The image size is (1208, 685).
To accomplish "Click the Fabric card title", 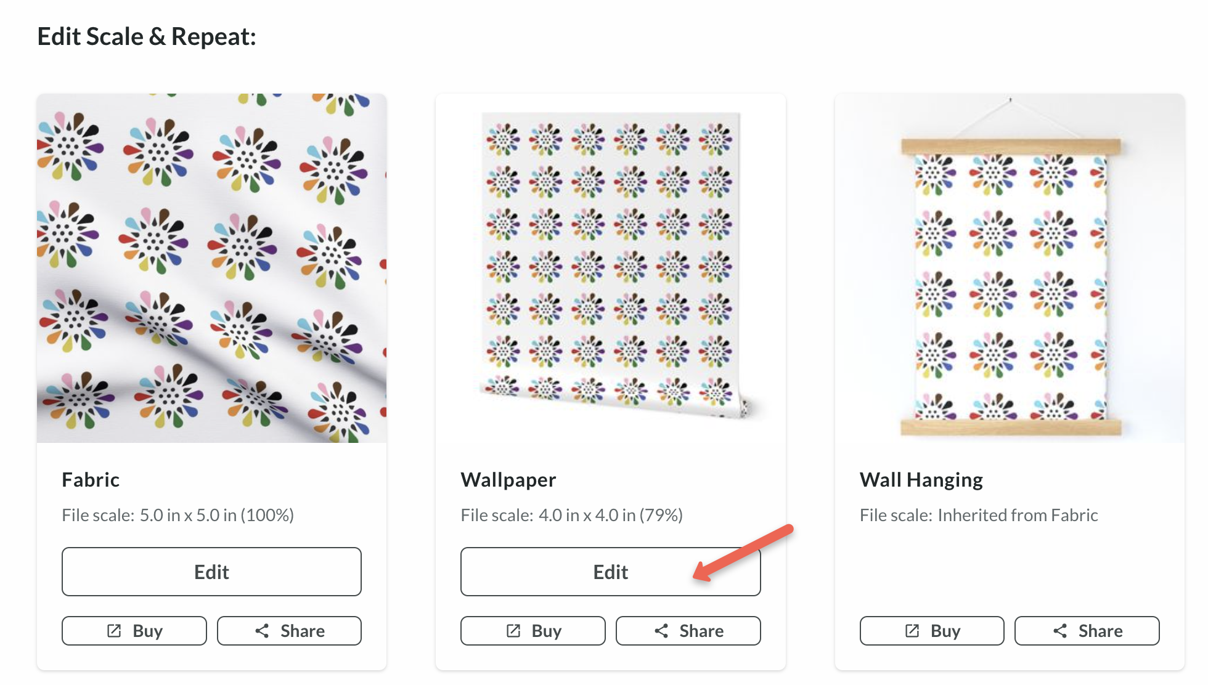I will (x=91, y=480).
